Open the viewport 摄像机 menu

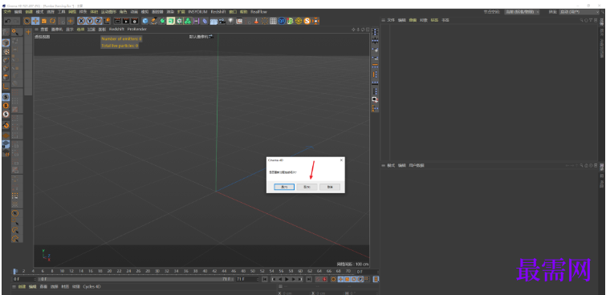57,30
